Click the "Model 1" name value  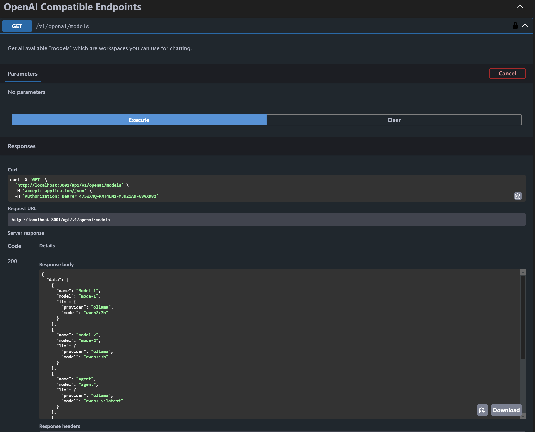[87, 291]
